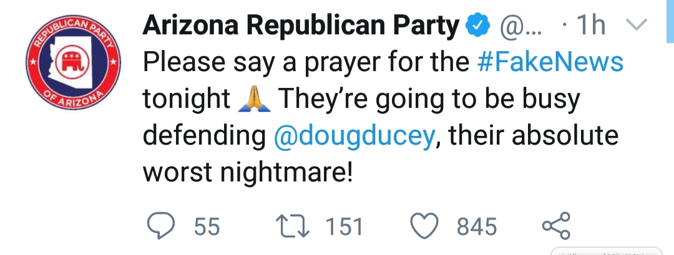Click the share icon
This screenshot has height=255, width=674.
pos(556,226)
